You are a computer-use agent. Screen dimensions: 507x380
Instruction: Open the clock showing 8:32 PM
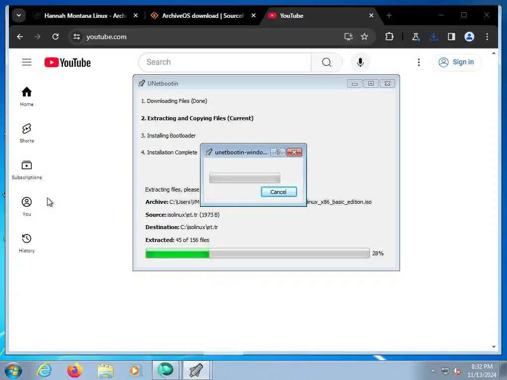[x=482, y=371]
